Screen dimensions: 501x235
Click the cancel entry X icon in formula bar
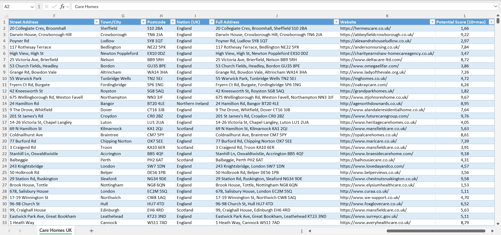[46, 7]
